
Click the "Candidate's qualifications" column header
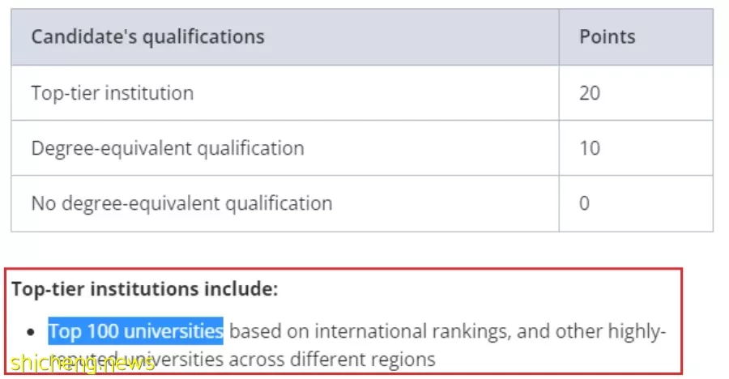pyautogui.click(x=285, y=36)
